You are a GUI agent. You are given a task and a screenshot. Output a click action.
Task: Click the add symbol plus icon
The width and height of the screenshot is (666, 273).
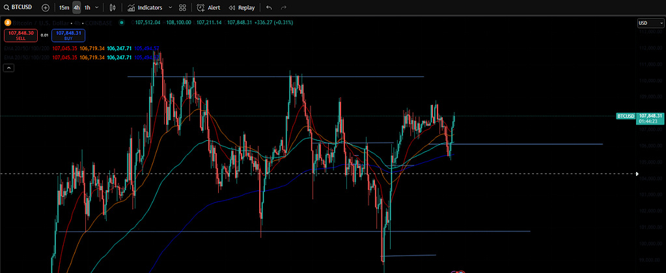point(45,8)
